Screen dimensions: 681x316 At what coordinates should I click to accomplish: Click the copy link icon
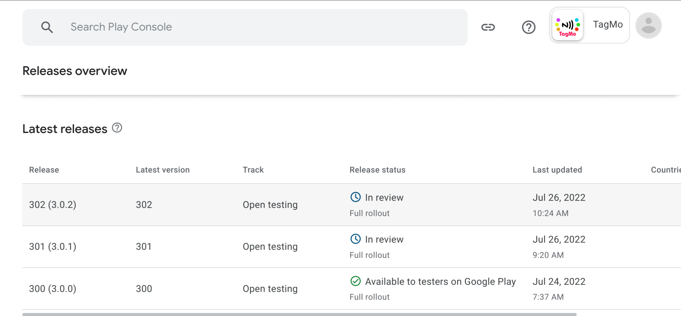pos(488,27)
